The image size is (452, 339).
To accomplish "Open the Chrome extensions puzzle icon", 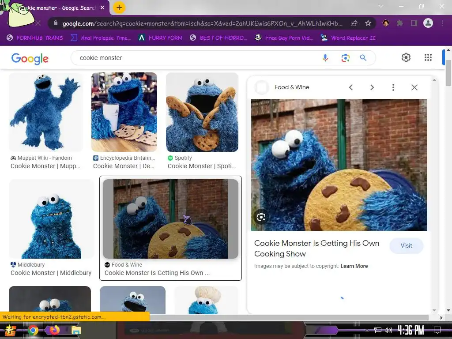I will pyautogui.click(x=400, y=23).
